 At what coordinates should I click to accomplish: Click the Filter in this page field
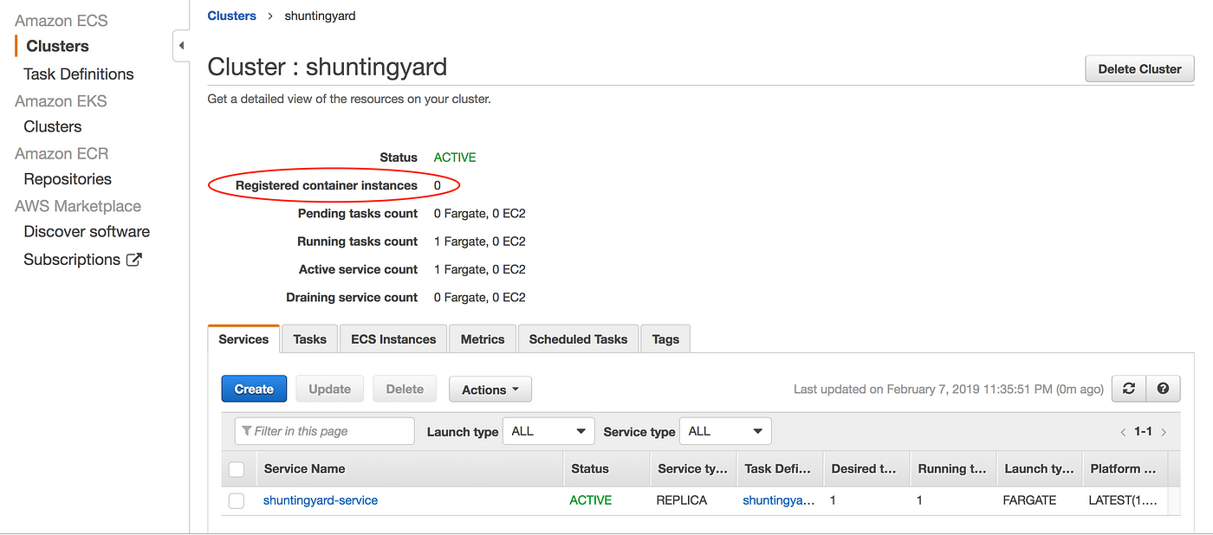(324, 431)
